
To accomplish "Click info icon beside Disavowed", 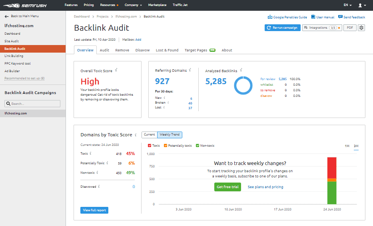I will click(x=99, y=187).
